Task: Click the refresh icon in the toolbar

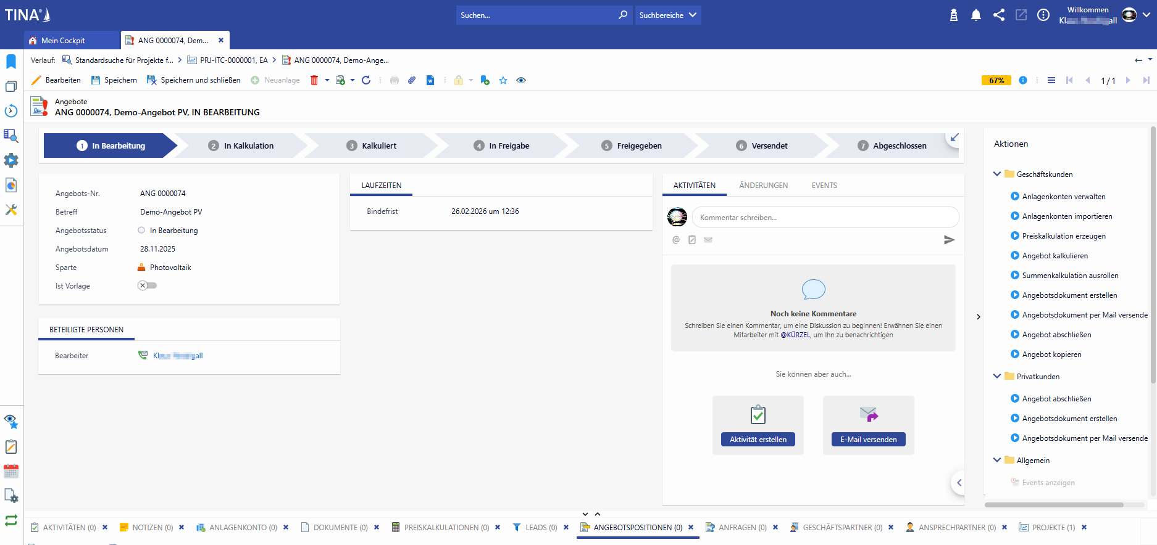Action: pyautogui.click(x=366, y=80)
